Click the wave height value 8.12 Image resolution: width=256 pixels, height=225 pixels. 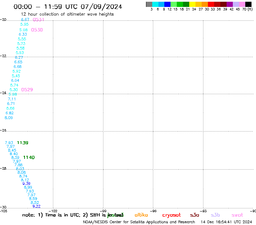pyautogui.click(x=25, y=180)
